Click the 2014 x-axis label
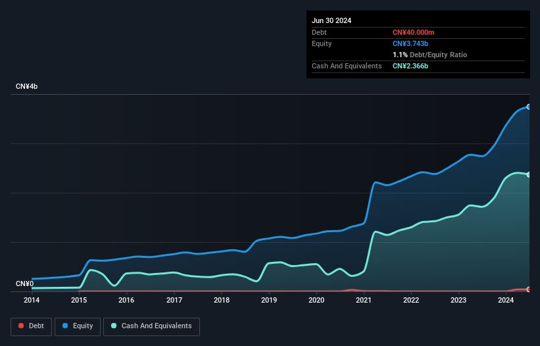Image resolution: width=540 pixels, height=346 pixels. [32, 300]
